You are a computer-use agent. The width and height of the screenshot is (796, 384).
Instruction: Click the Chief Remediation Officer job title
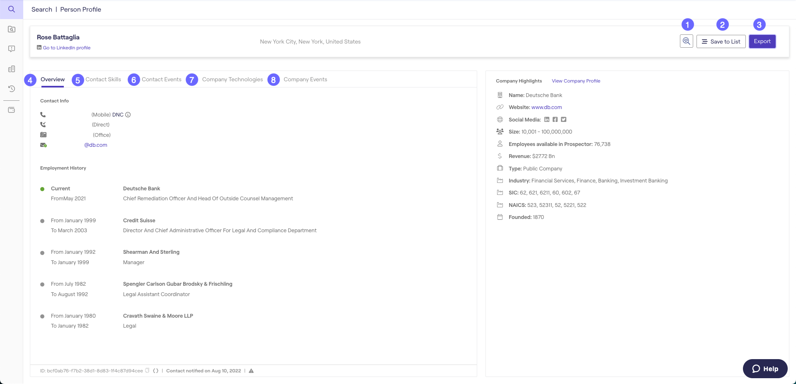click(208, 199)
